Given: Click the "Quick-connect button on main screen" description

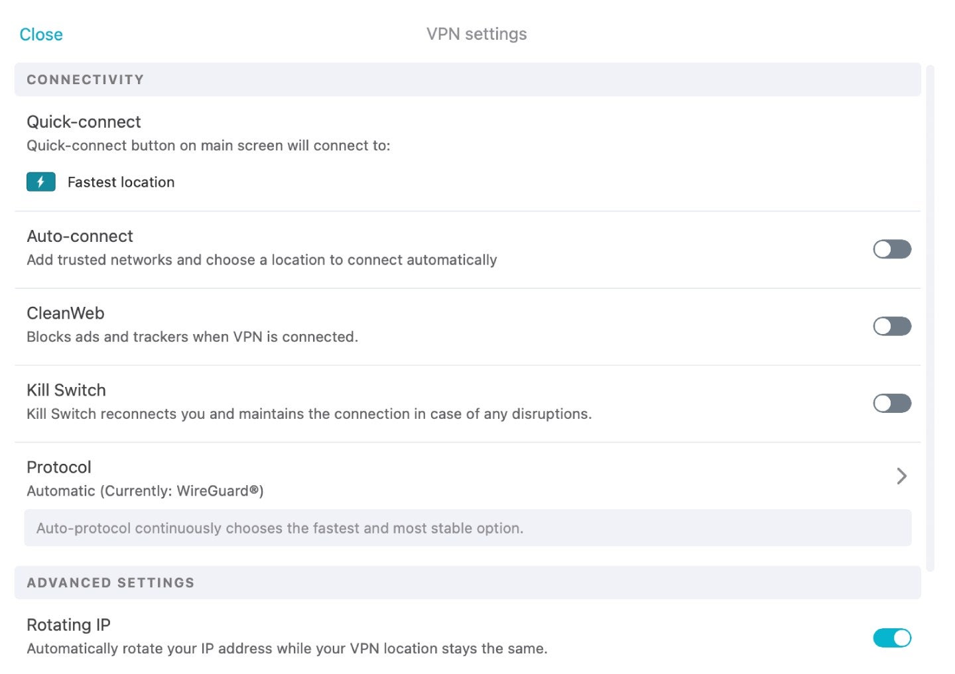Looking at the screenshot, I should point(208,146).
